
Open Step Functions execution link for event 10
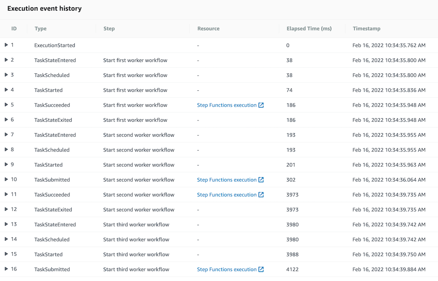click(227, 180)
